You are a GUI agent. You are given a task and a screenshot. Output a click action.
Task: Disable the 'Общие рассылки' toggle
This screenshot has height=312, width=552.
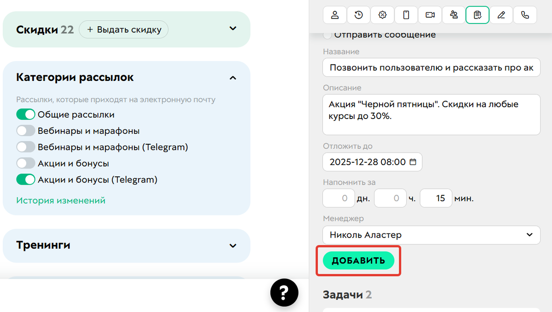pos(26,114)
